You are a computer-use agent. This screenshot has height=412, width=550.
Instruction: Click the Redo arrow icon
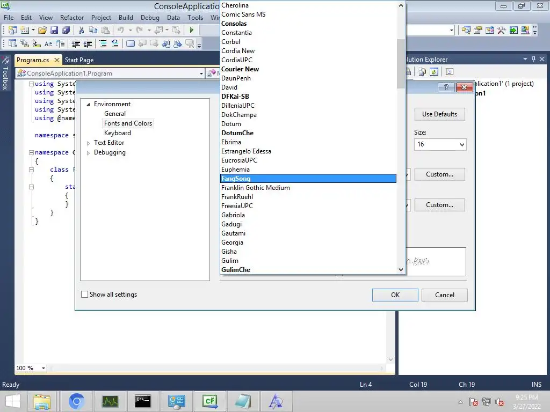click(x=140, y=30)
